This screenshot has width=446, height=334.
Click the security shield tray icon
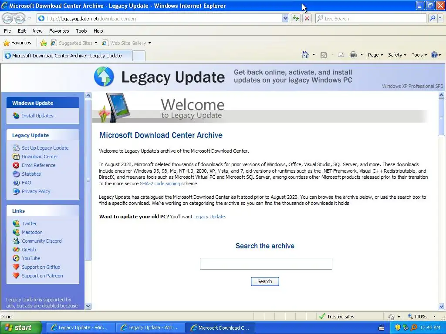coord(398,327)
